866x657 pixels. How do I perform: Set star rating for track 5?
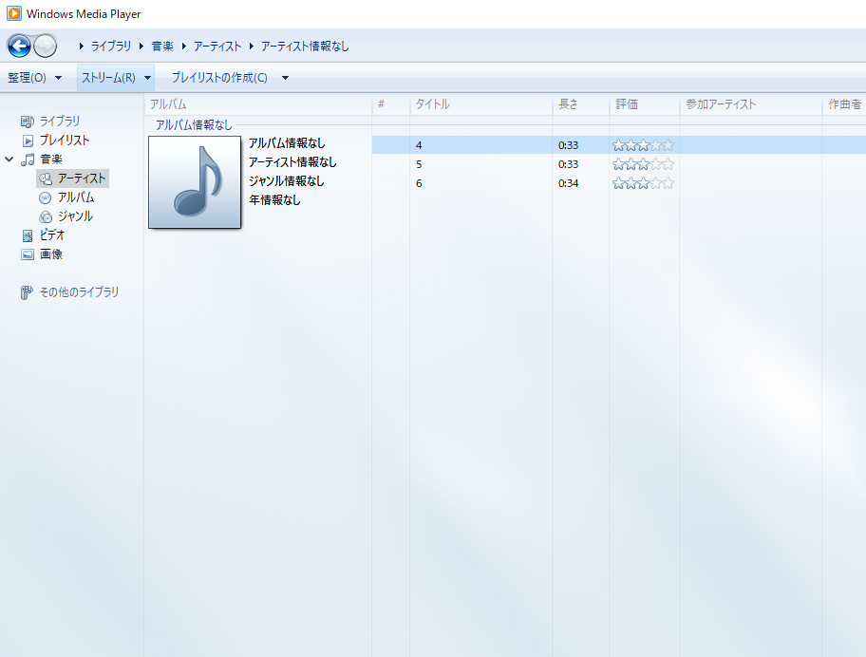point(644,164)
